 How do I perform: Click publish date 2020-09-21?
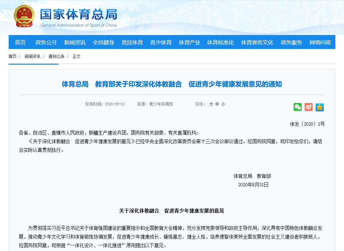pos(115,104)
